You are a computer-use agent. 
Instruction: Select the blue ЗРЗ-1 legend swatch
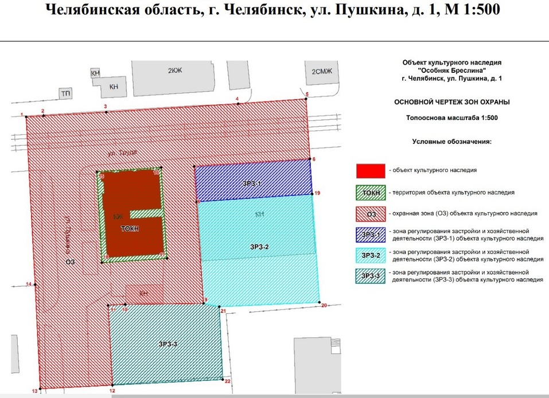click(371, 235)
